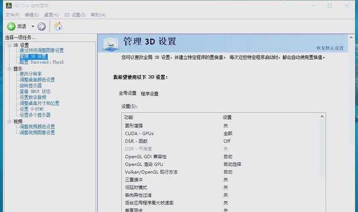Switch to 全局设置 tab
Viewport: 358px width, 212px height.
pyautogui.click(x=127, y=93)
